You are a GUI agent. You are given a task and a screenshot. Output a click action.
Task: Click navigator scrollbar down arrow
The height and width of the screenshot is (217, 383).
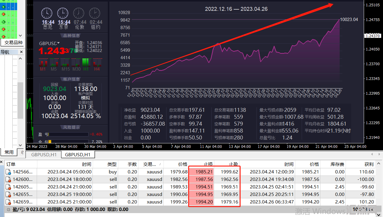(x=20, y=145)
